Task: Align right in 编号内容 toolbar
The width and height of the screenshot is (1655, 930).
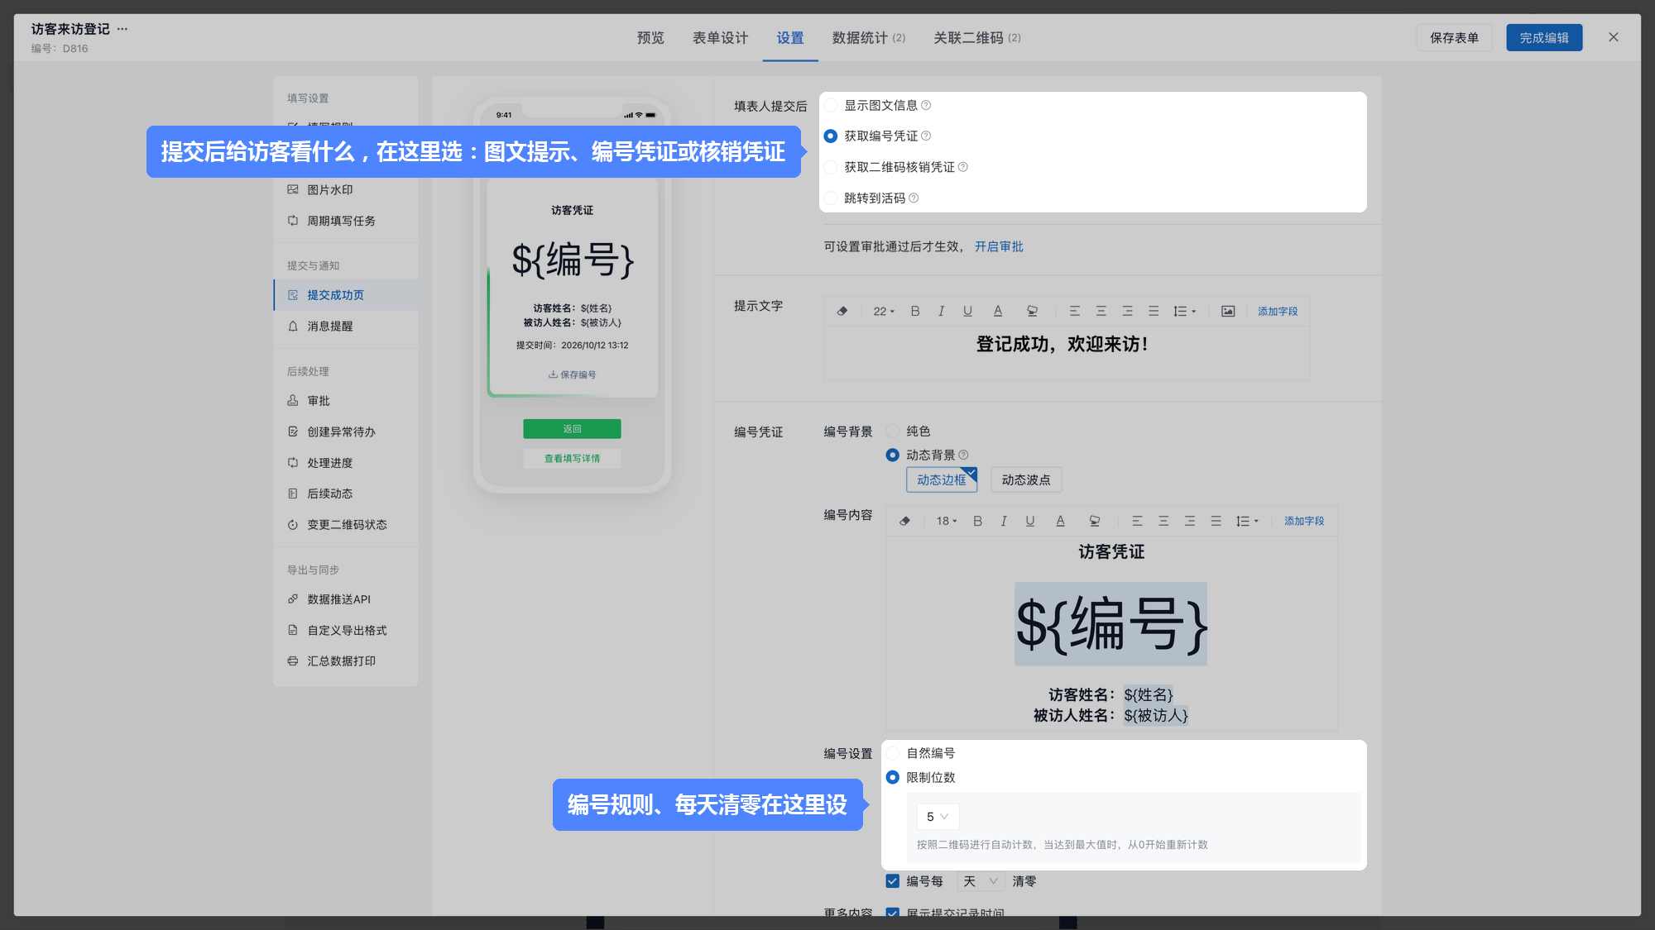Action: [x=1190, y=521]
